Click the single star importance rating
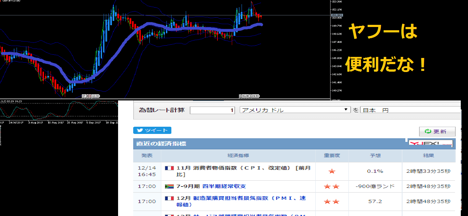 click(x=332, y=171)
